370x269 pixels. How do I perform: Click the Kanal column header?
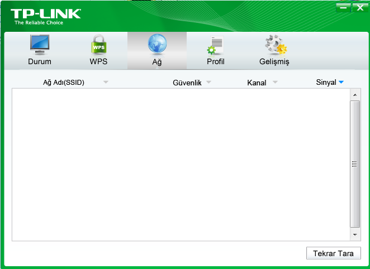coord(257,83)
